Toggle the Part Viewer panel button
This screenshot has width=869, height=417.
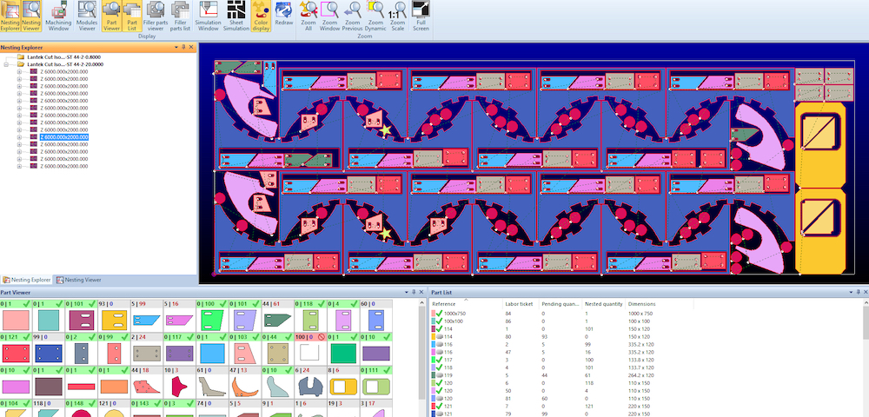pyautogui.click(x=111, y=17)
